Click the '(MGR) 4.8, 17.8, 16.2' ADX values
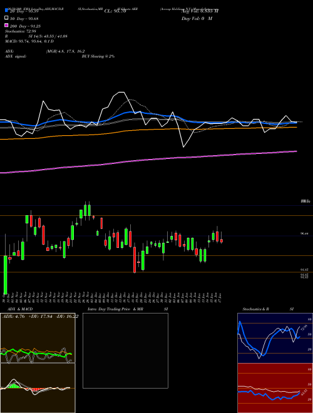Screen dimensions: 313x413 (65, 51)
